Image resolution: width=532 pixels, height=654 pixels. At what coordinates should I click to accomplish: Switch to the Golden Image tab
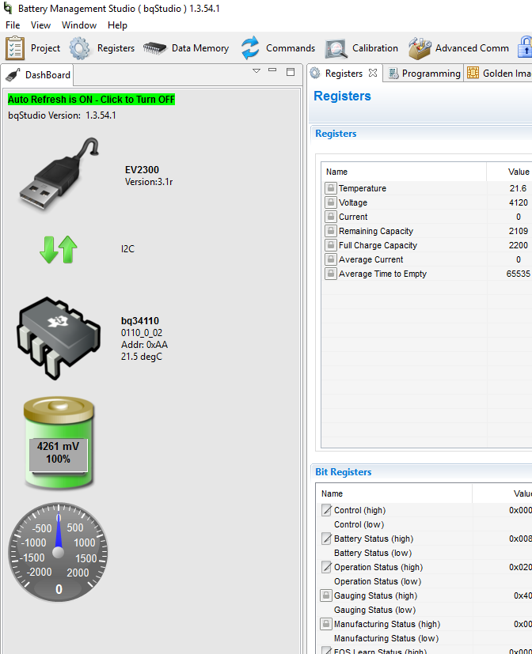click(x=499, y=74)
